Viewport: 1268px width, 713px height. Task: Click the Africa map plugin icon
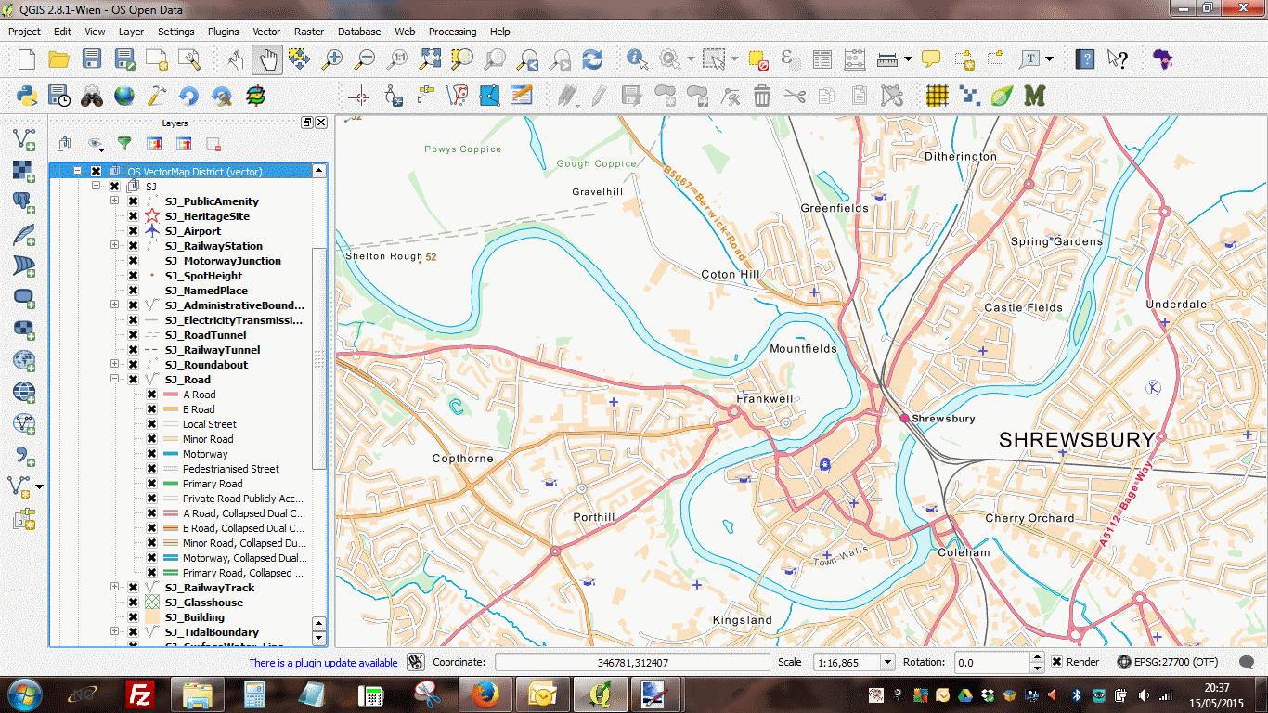(x=1162, y=59)
